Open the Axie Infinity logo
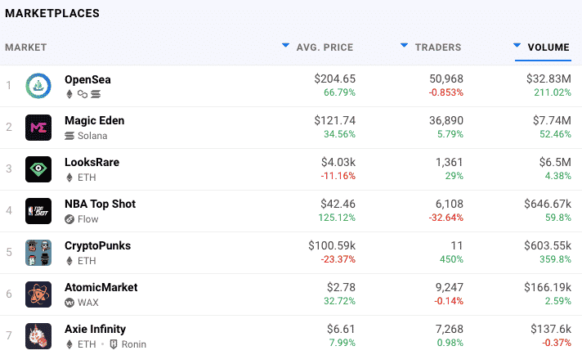The height and width of the screenshot is (355, 582). (38, 336)
